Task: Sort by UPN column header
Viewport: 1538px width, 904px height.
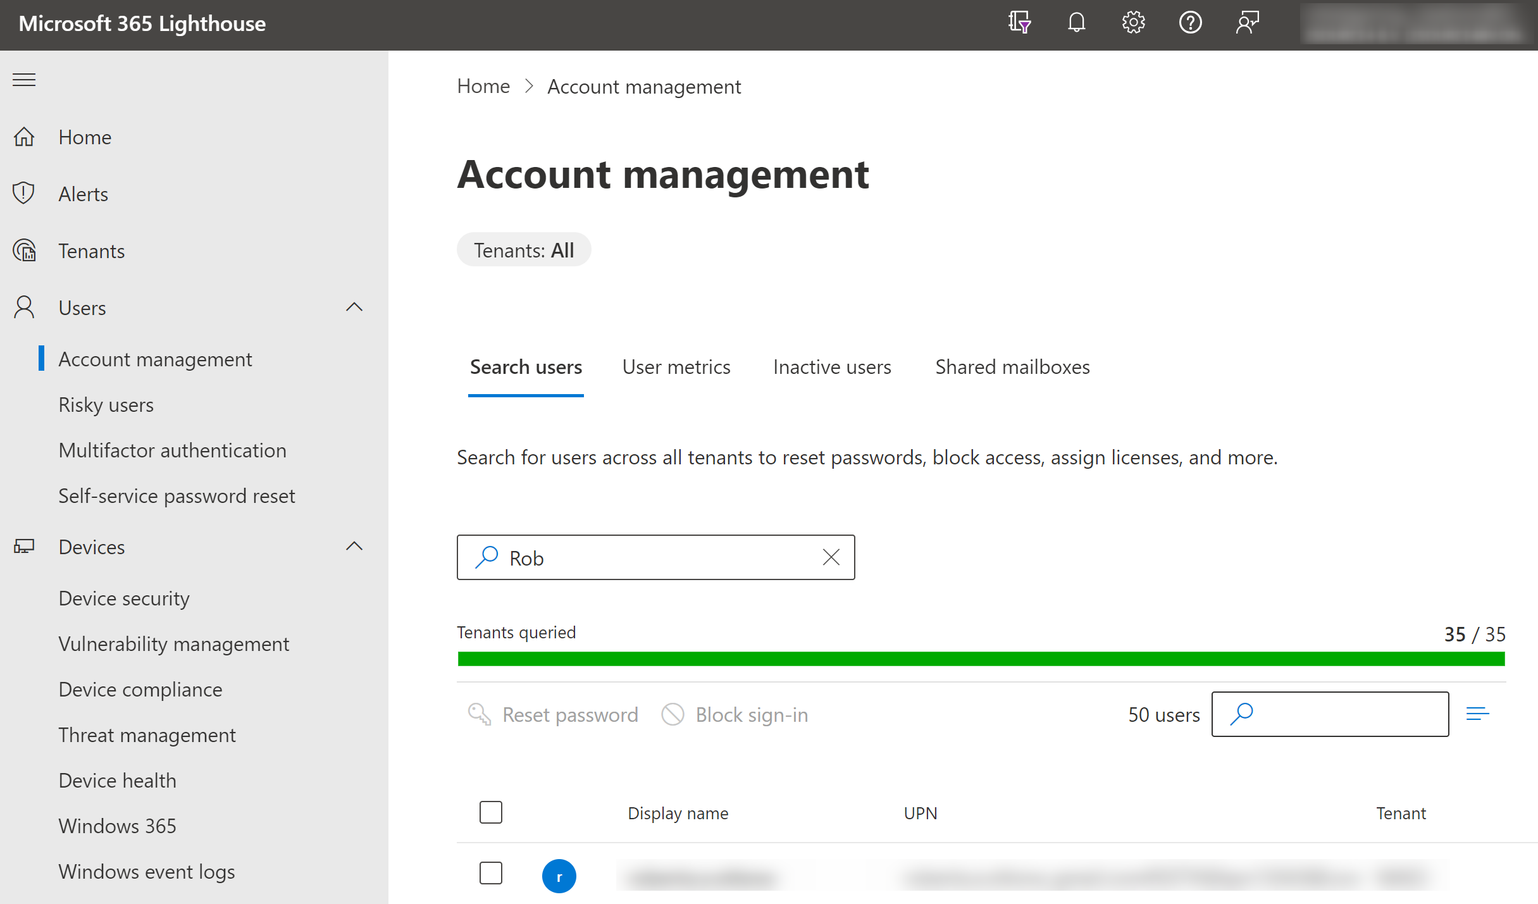Action: (921, 814)
